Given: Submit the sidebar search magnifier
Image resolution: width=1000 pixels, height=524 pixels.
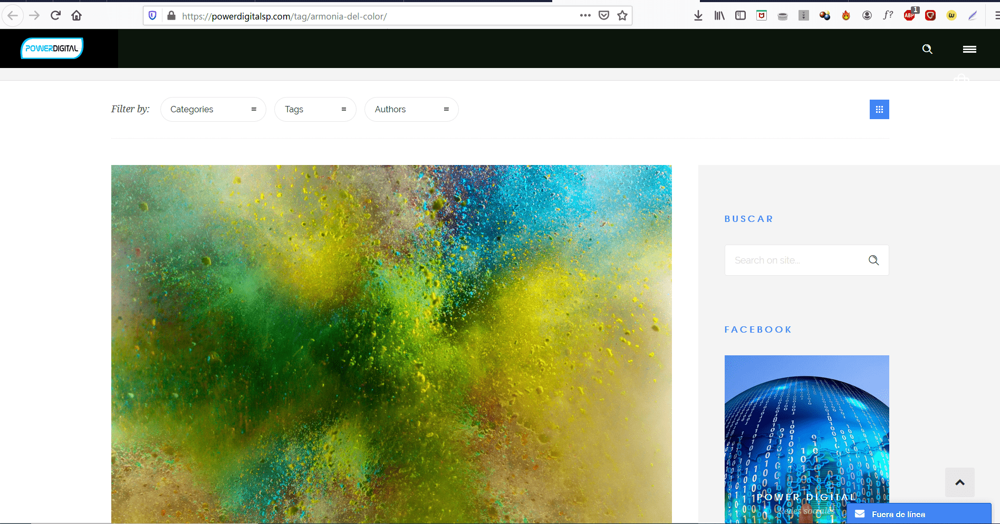Looking at the screenshot, I should click(x=873, y=260).
